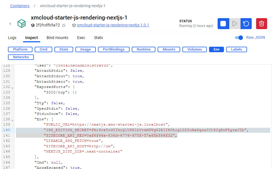This screenshot has width=274, height=169.
Task: Jump to the State section
Action: pyautogui.click(x=64, y=49)
